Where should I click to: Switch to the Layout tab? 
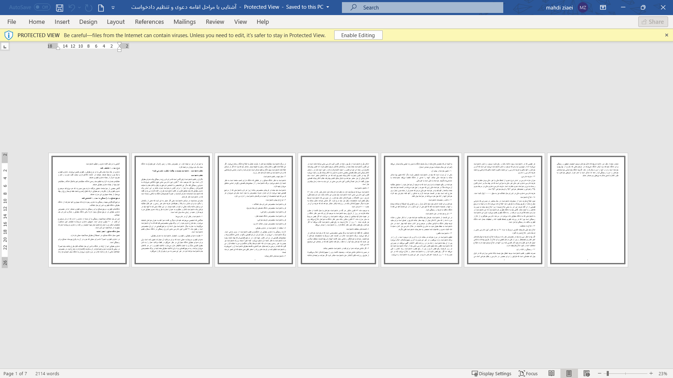[x=116, y=22]
